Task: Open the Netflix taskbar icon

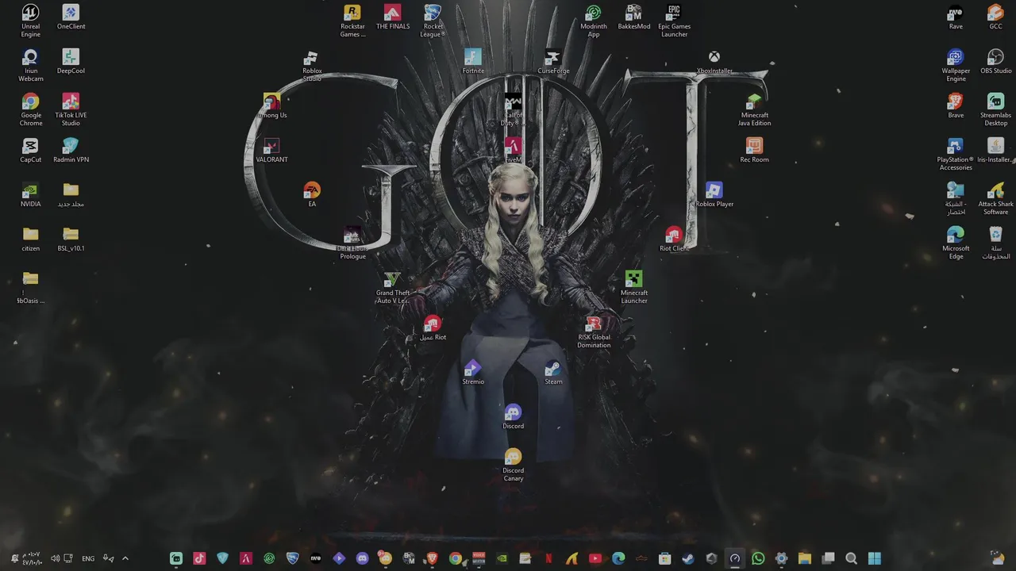Action: tap(548, 558)
